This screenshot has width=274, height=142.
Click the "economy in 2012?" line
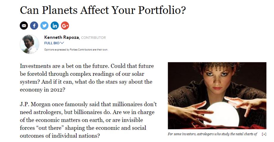point(43,89)
